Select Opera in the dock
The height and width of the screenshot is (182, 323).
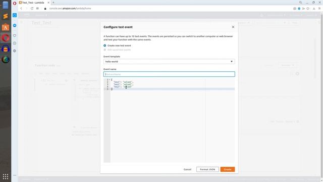click(x=6, y=38)
